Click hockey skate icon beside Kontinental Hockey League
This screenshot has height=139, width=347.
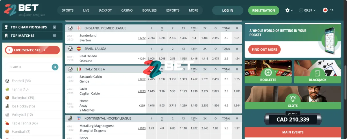(70, 118)
